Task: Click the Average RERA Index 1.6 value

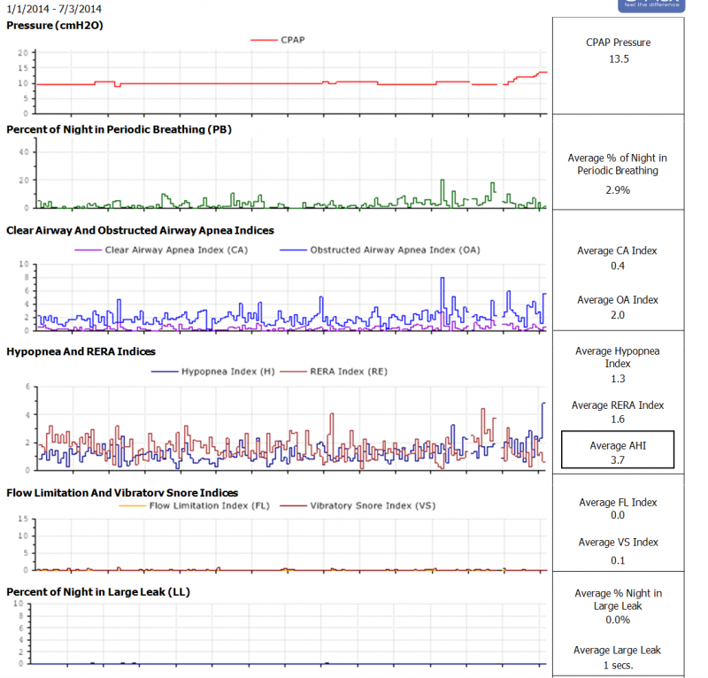Action: pyautogui.click(x=618, y=420)
